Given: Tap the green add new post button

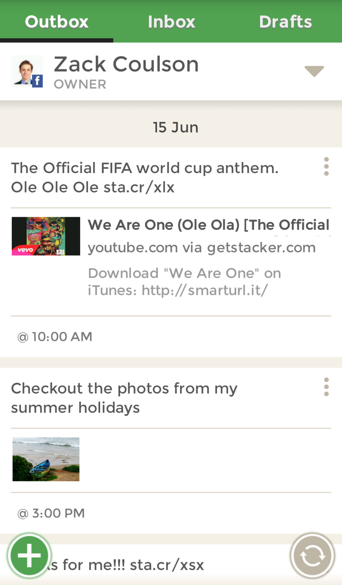Looking at the screenshot, I should [x=29, y=555].
